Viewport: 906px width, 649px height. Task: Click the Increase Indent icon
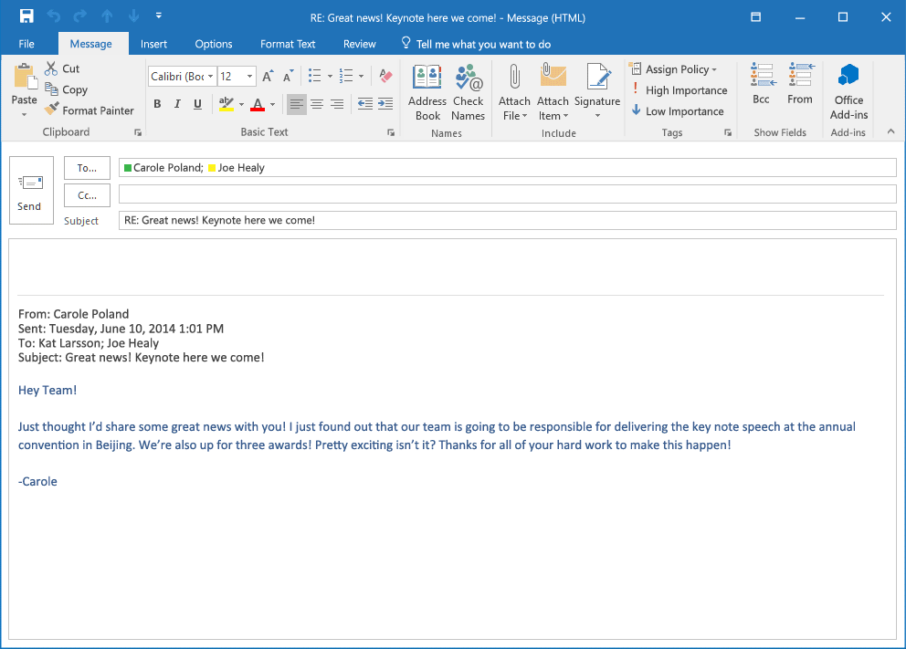point(385,104)
